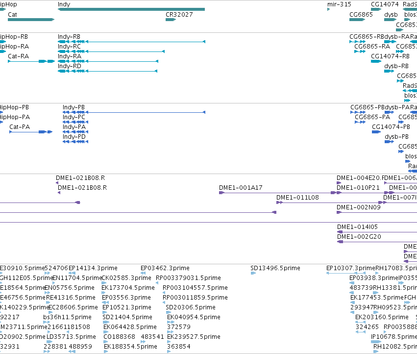Screen dimensions: 417x354
Task: Select the 488959 EST label
Action: (80, 347)
